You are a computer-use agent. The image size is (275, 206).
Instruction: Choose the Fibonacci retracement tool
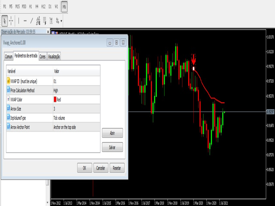pyautogui.click(x=45, y=21)
